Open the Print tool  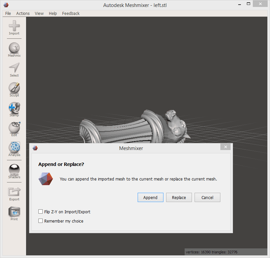(x=14, y=214)
